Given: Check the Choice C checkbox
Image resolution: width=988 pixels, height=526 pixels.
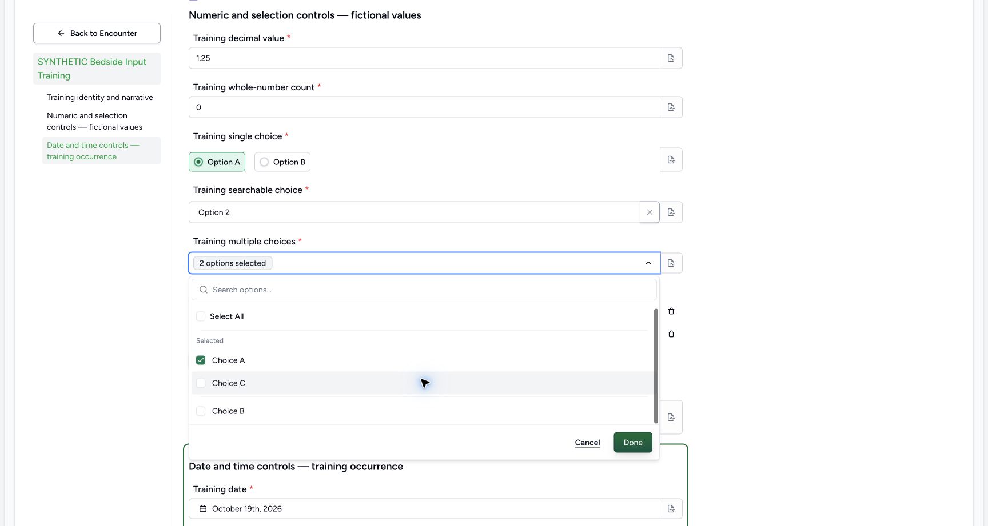Looking at the screenshot, I should click(201, 383).
